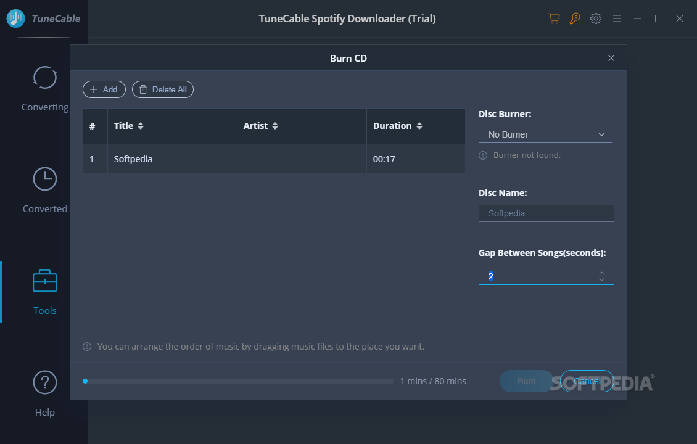The image size is (697, 444).
Task: Click the Disc Name input field
Action: pyautogui.click(x=546, y=213)
